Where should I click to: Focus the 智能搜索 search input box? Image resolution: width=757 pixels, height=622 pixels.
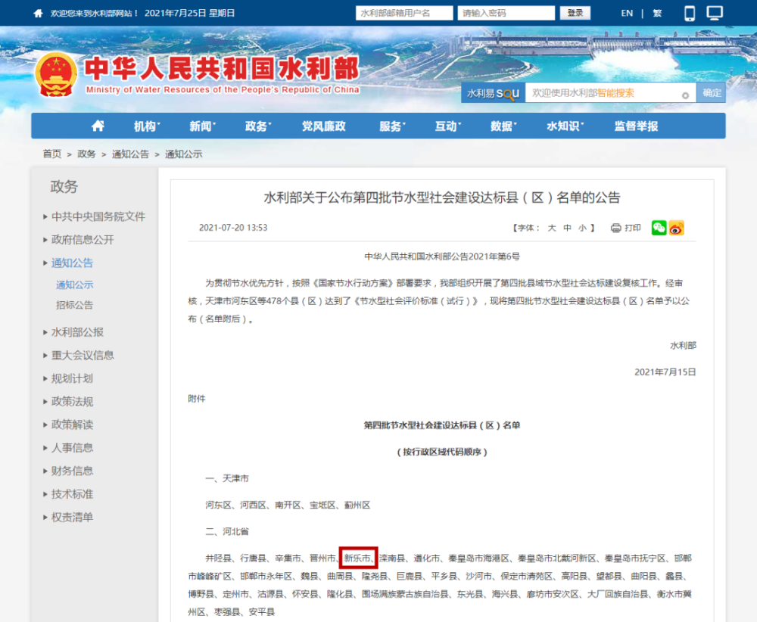click(x=610, y=92)
